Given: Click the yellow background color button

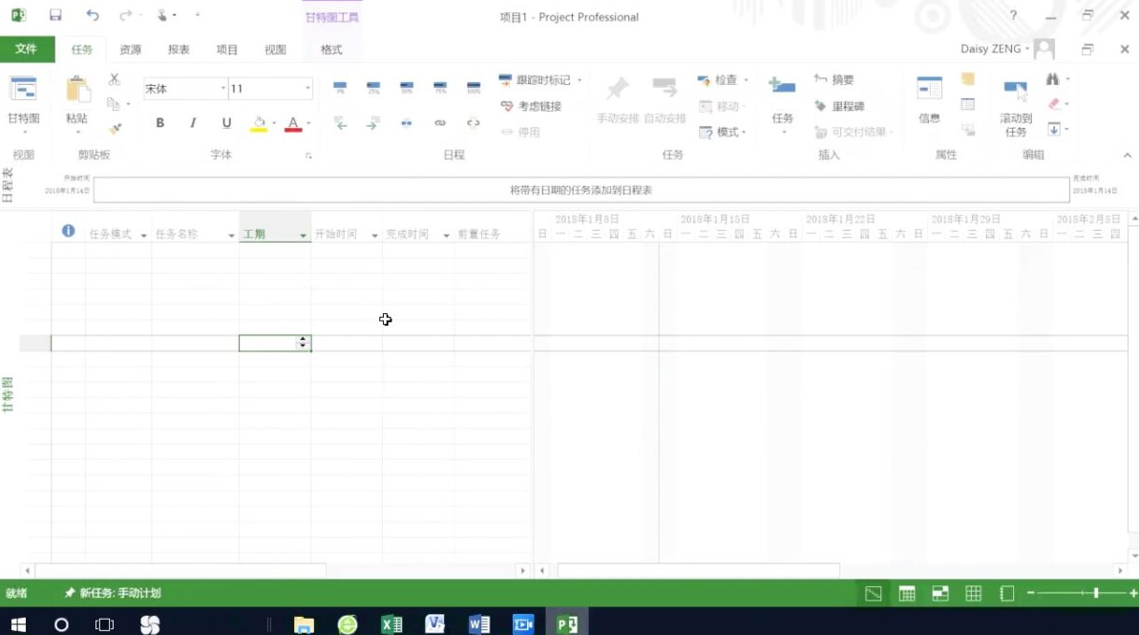Looking at the screenshot, I should (259, 123).
